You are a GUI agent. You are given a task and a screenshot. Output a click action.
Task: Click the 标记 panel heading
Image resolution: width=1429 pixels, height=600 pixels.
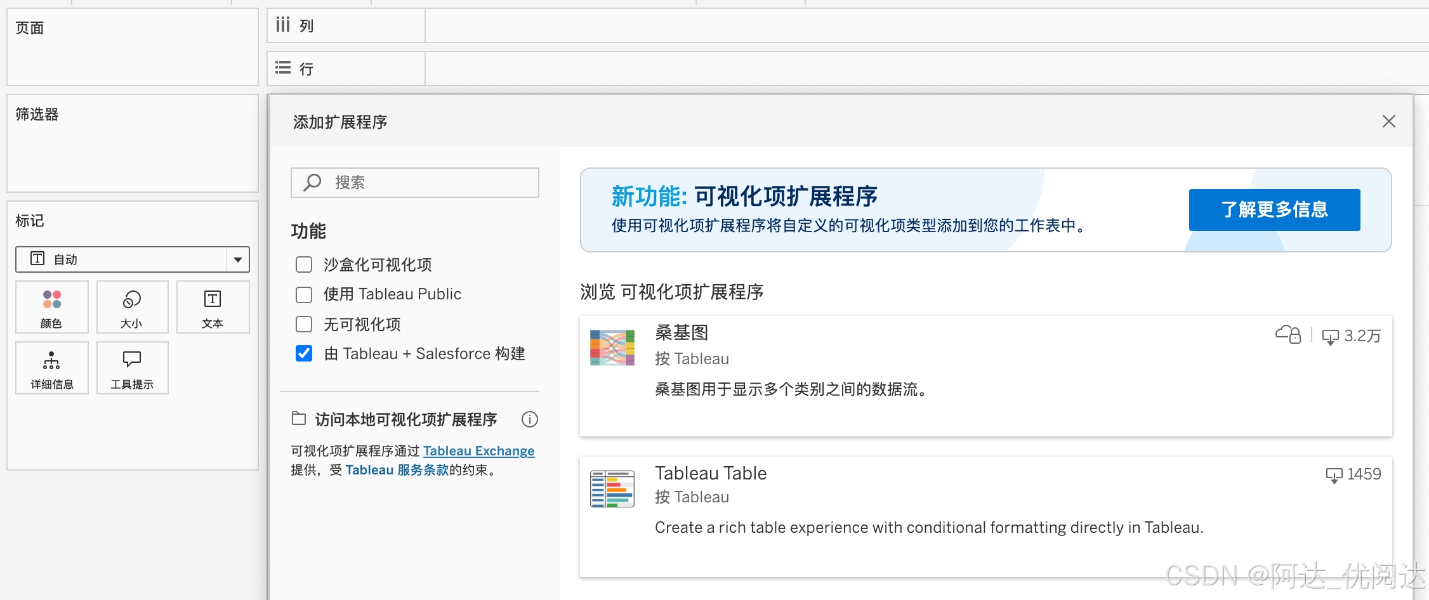(30, 221)
